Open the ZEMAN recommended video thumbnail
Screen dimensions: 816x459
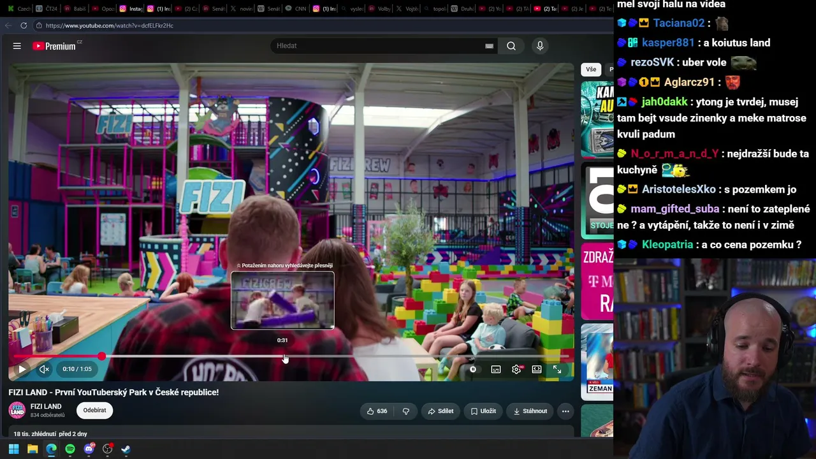597,361
